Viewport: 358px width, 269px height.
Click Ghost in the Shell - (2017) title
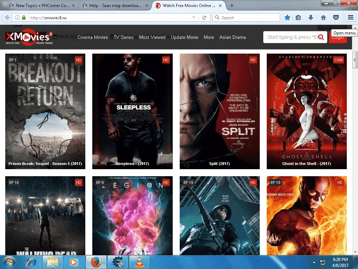[306, 164]
